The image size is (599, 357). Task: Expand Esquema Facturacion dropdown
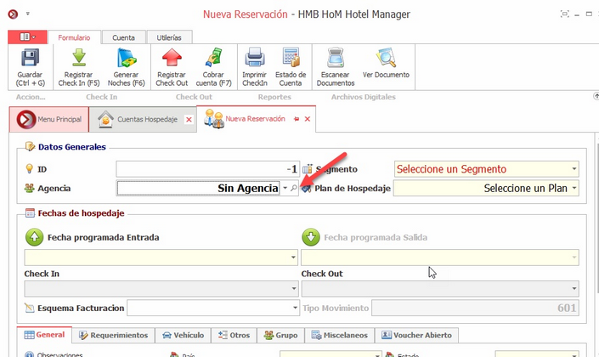point(294,308)
